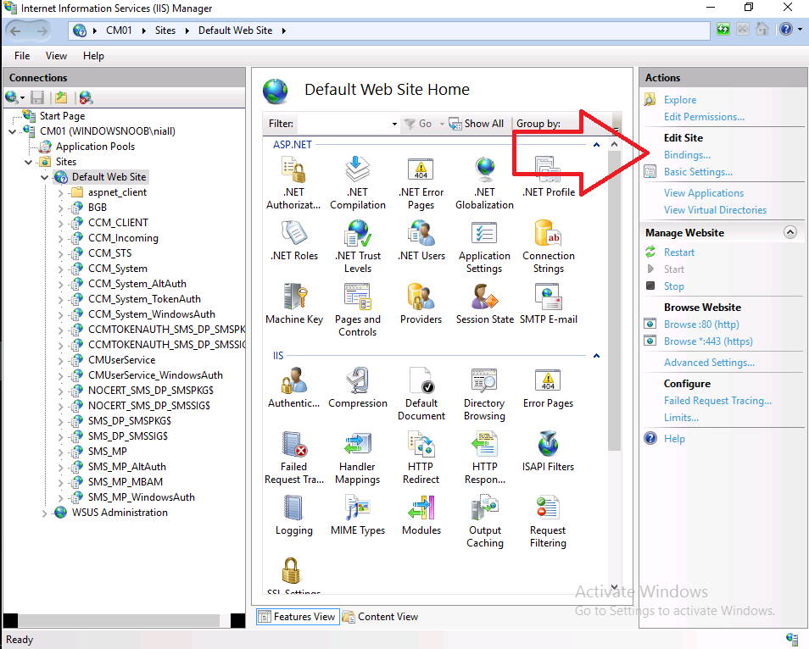
Task: Switch to the Features View tab
Action: point(298,617)
